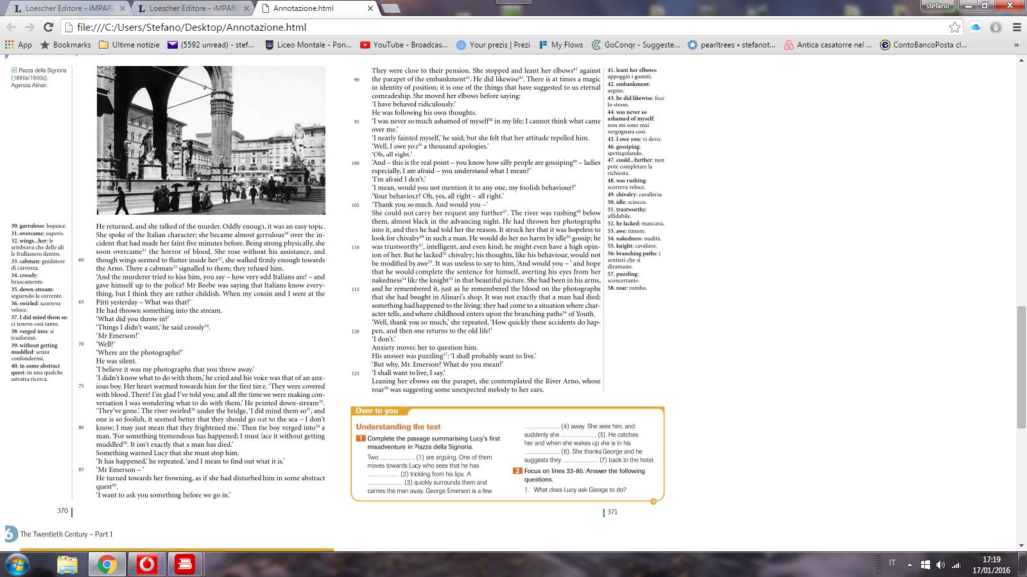The image size is (1027, 577).
Task: Open Windows Explorer from the taskbar
Action: click(x=67, y=564)
